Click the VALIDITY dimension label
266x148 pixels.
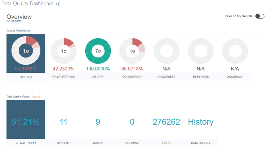pos(98,77)
